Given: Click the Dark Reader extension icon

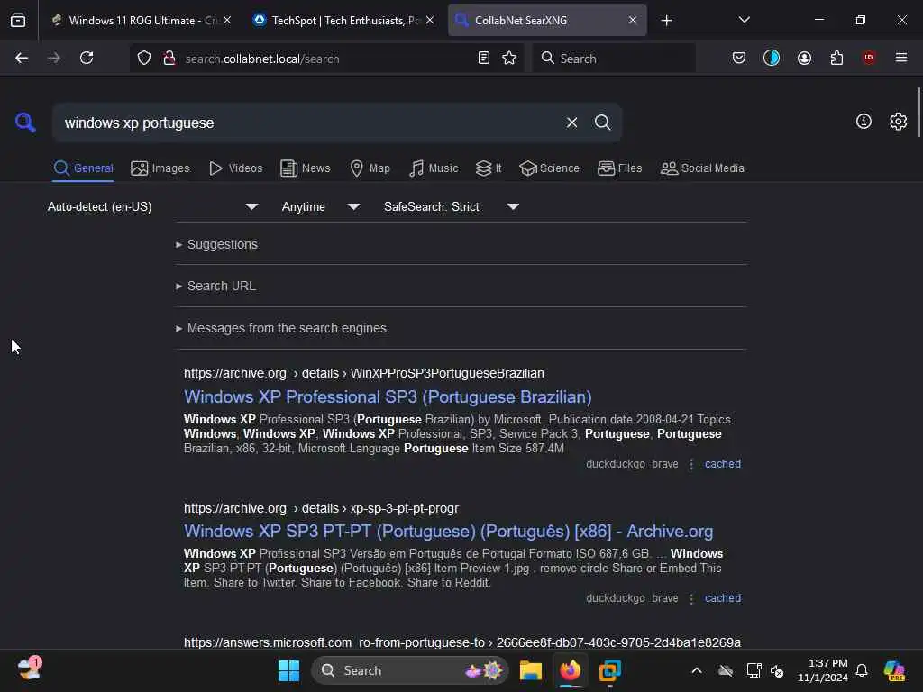Looking at the screenshot, I should [x=772, y=58].
